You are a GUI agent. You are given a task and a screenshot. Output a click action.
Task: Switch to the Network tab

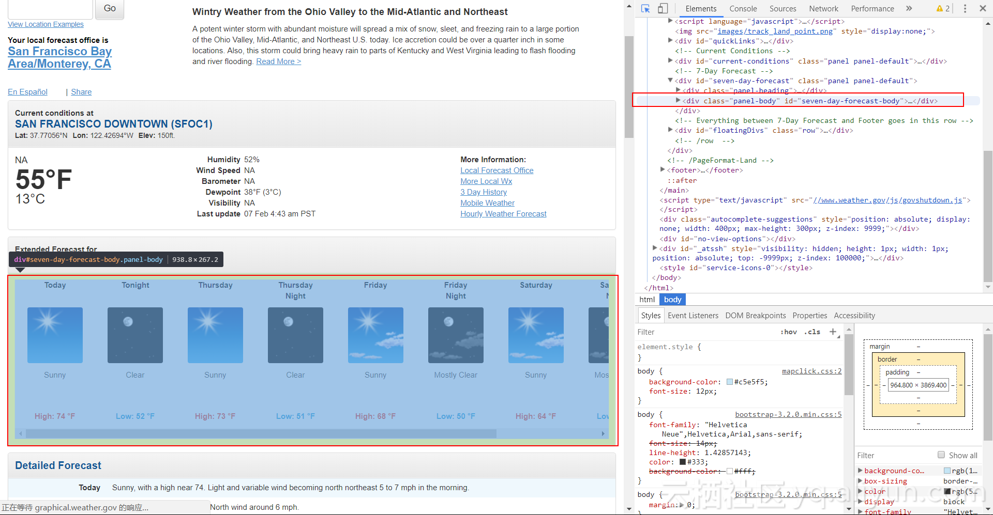(x=823, y=8)
